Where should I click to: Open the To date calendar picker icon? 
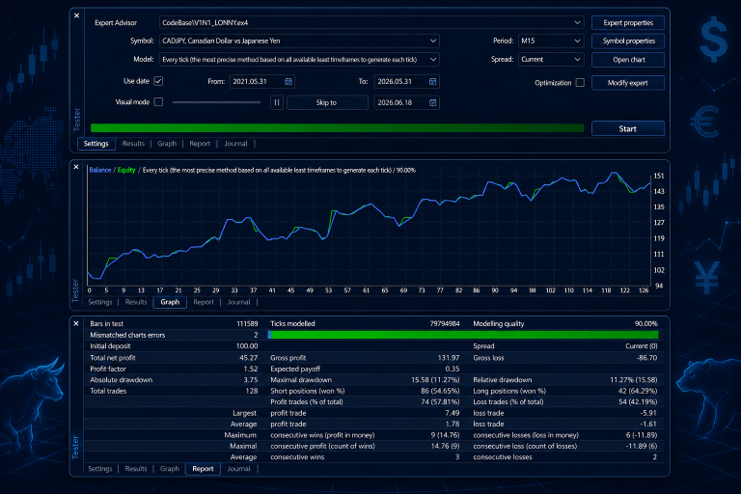tap(432, 81)
